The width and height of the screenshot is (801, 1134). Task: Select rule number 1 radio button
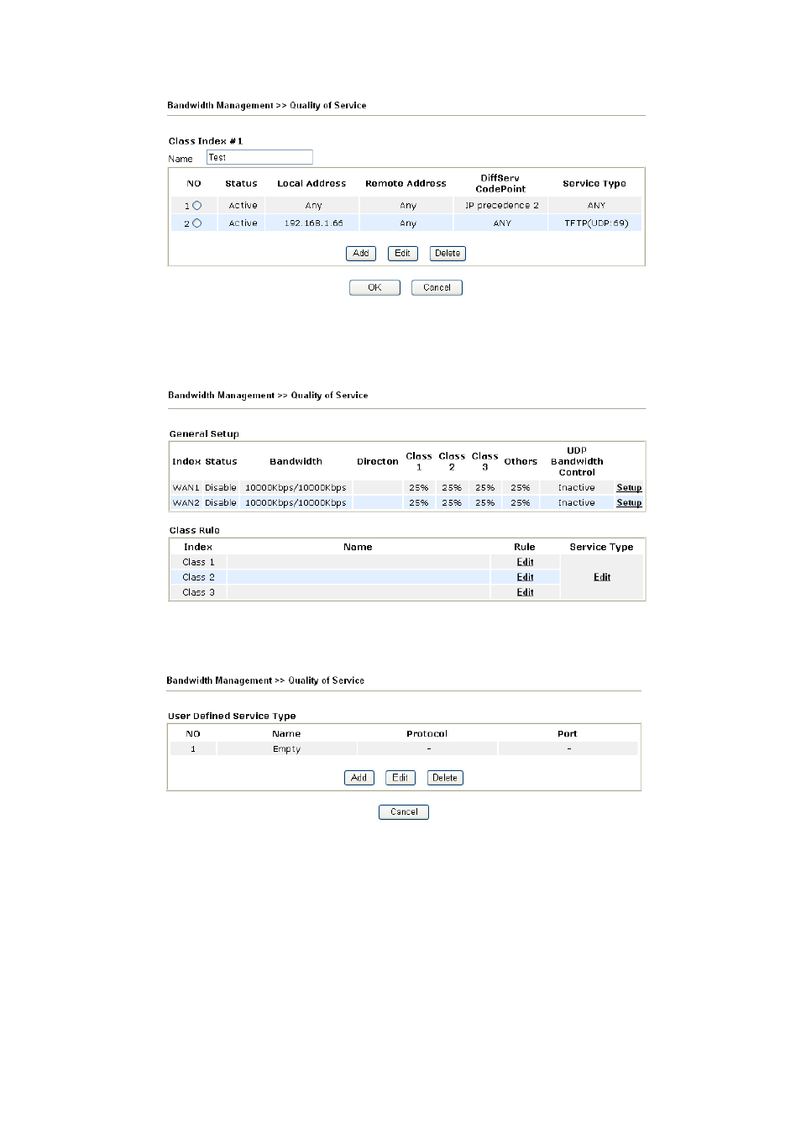(196, 205)
